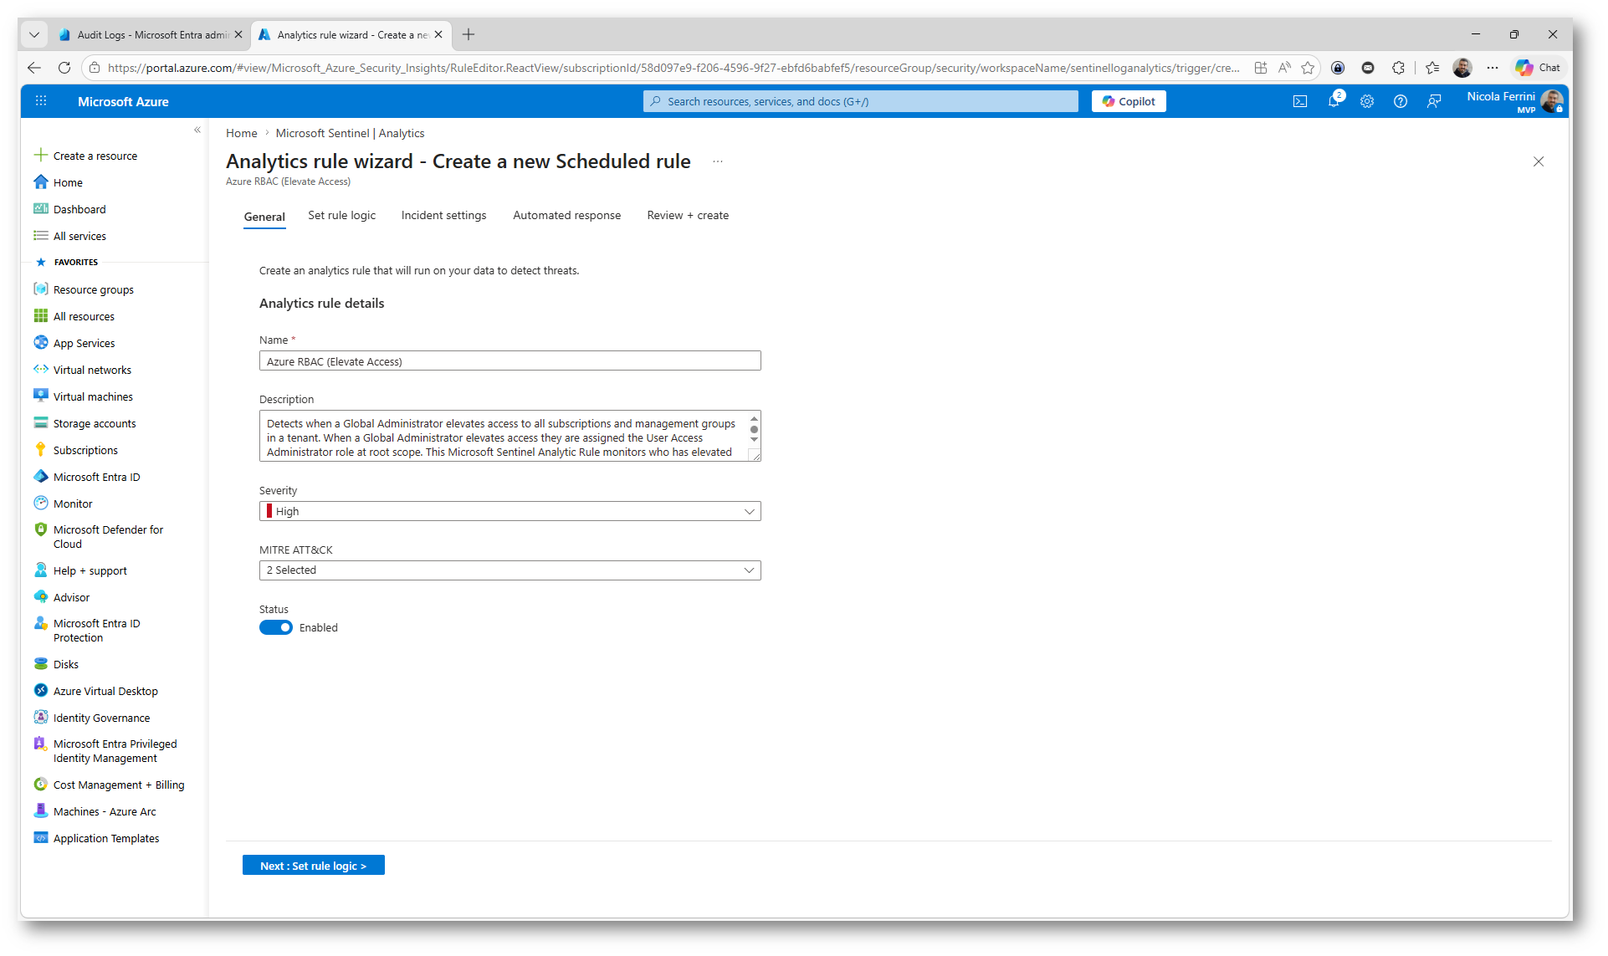
Task: Click Next : Set rule logic button
Action: (x=313, y=866)
